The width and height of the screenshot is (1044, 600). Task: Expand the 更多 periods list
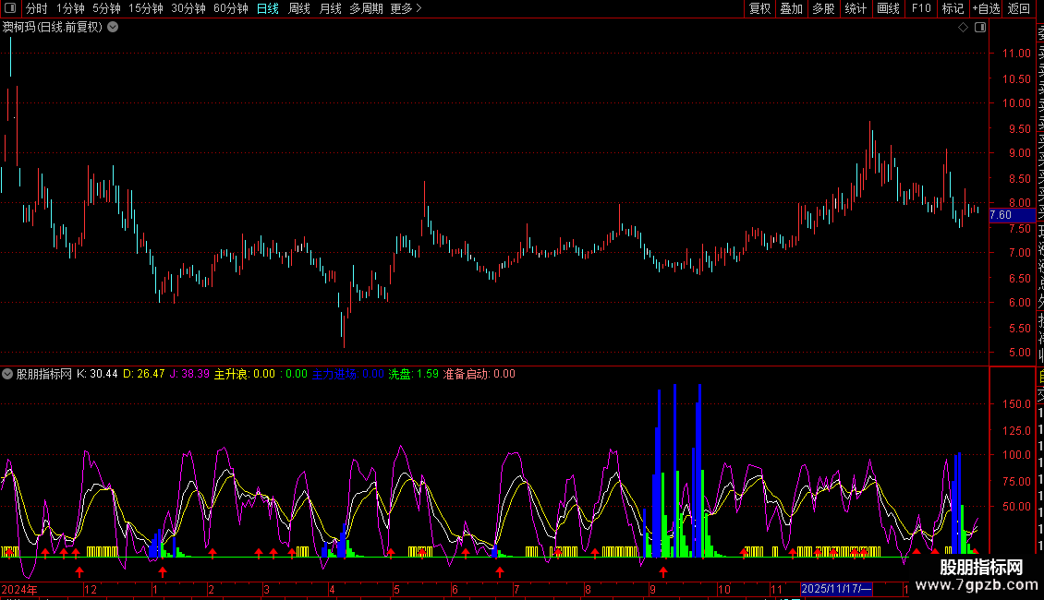coord(406,9)
